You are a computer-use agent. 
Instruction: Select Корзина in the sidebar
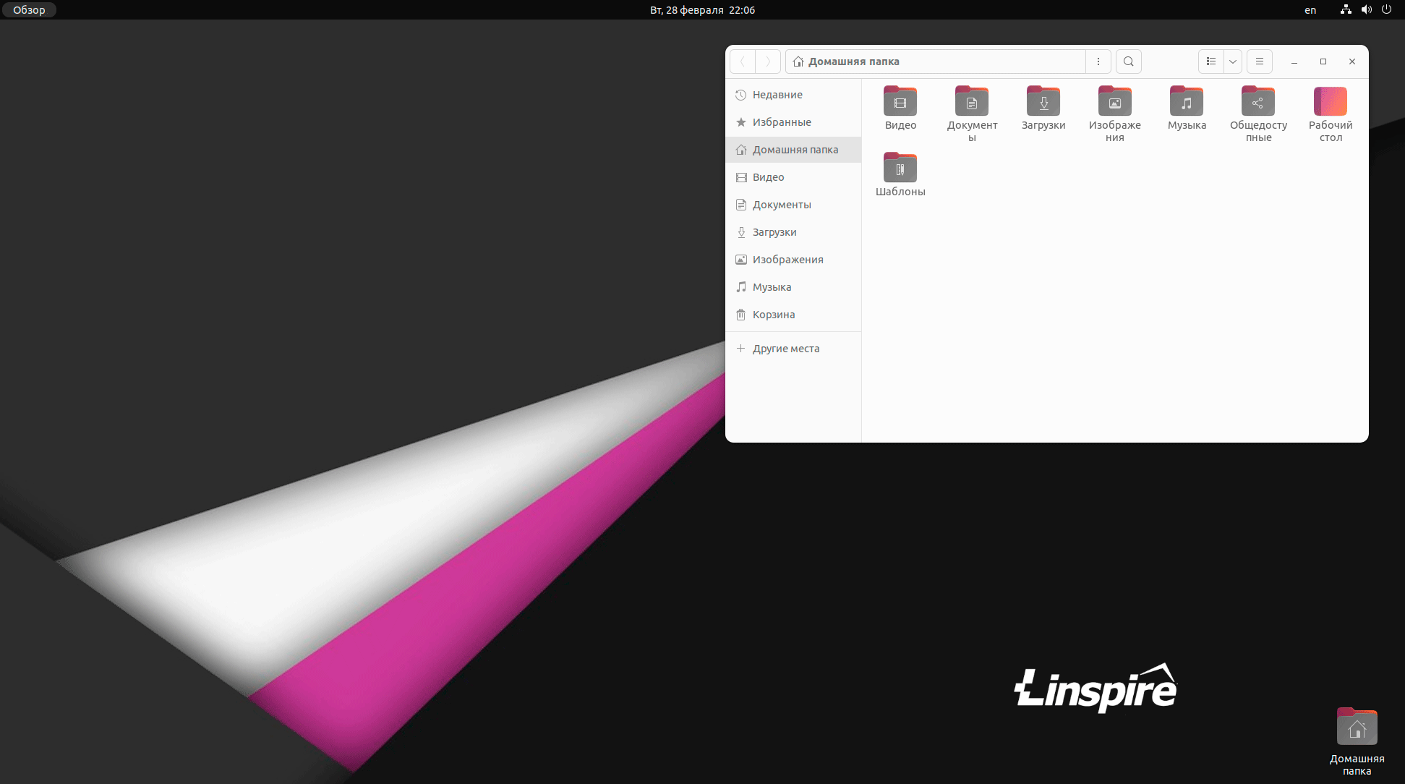773,315
